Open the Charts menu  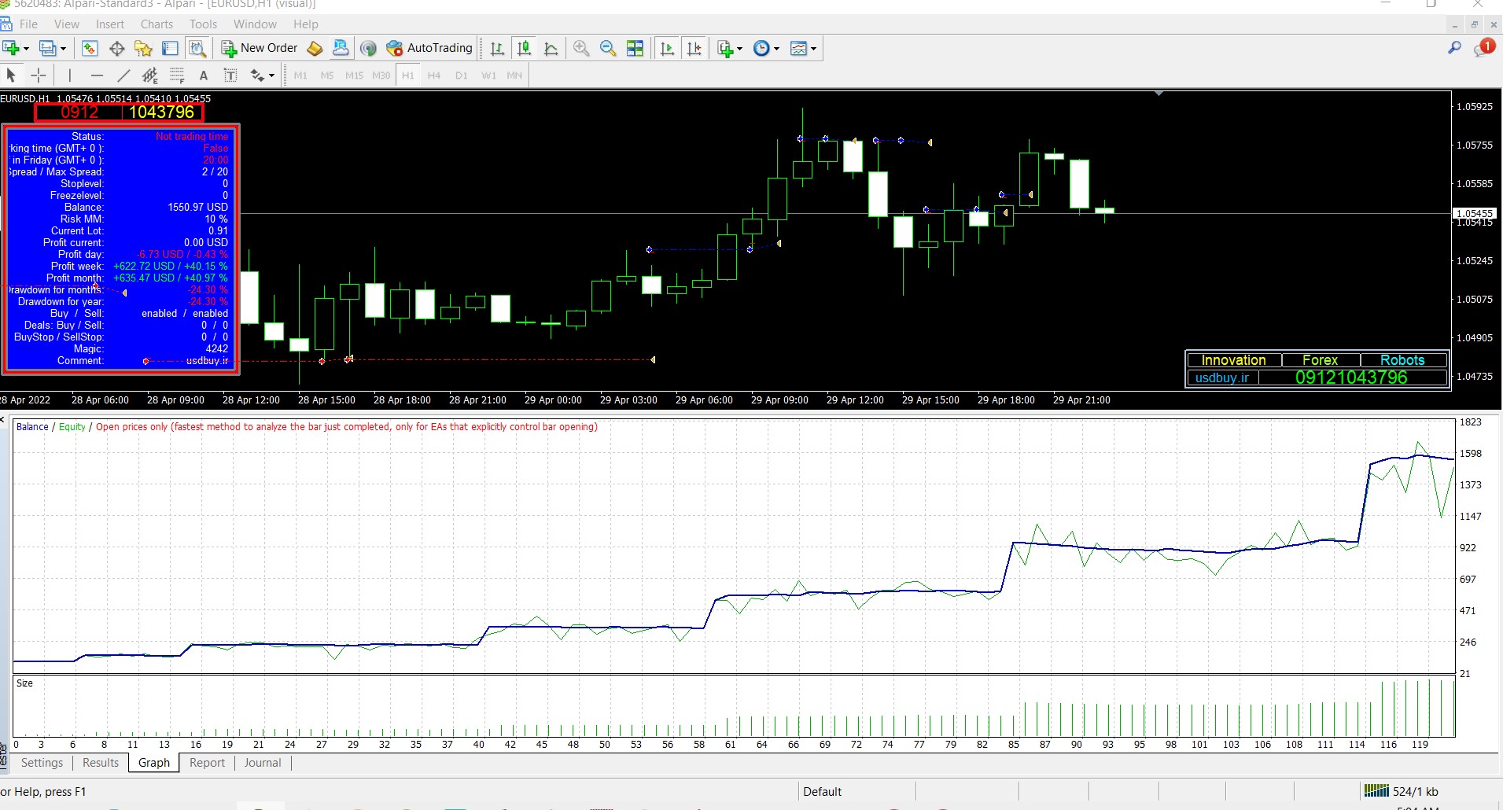pyautogui.click(x=157, y=24)
